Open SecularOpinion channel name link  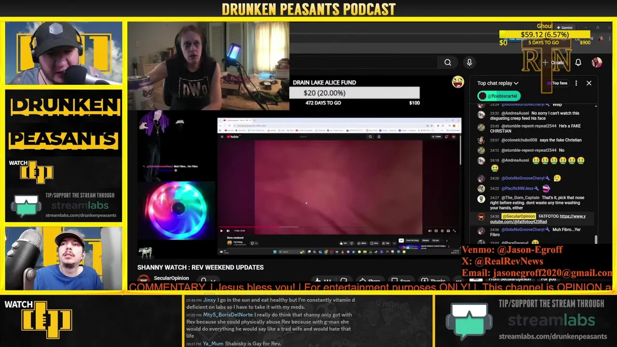coord(171,278)
